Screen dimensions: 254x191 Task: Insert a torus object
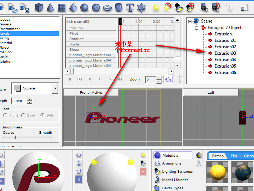[x=107, y=8]
